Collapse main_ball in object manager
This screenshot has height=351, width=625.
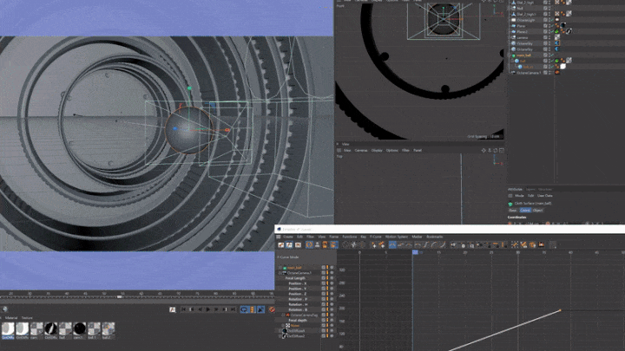pyautogui.click(x=510, y=55)
